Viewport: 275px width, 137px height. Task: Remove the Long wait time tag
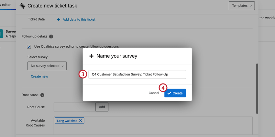[x=81, y=121]
